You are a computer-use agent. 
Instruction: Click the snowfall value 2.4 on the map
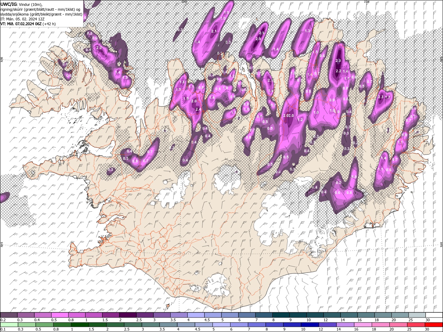click(198, 110)
